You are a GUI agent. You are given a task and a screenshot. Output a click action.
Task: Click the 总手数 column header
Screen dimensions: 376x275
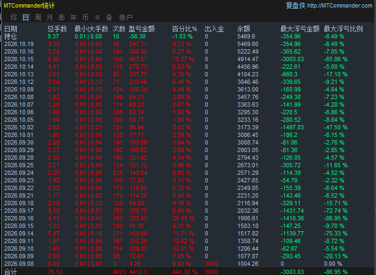pyautogui.click(x=57, y=29)
